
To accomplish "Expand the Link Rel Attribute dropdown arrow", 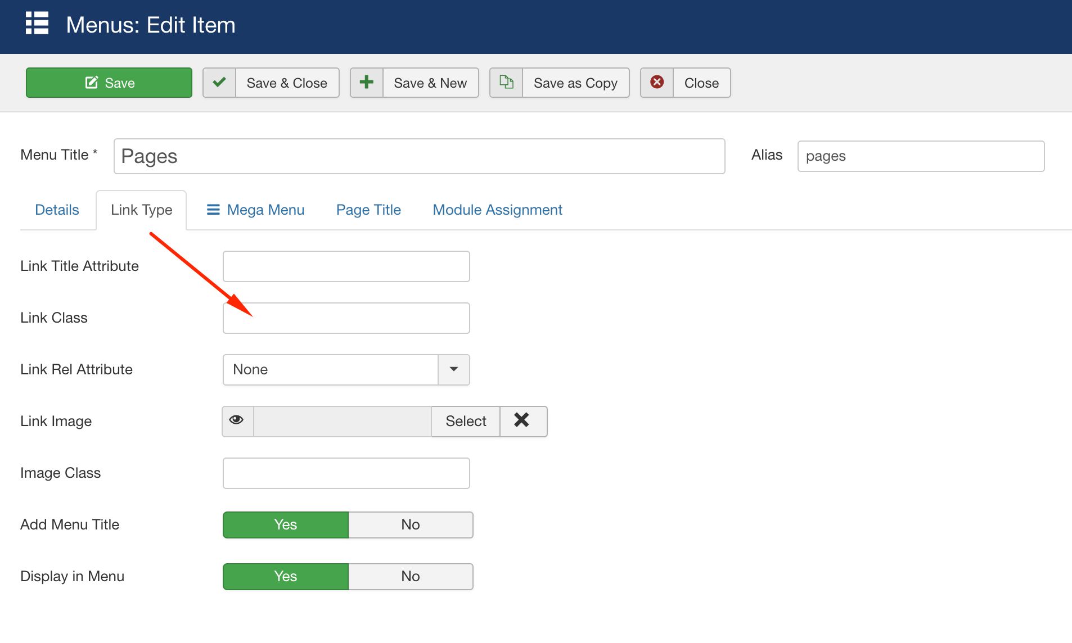I will 453,369.
